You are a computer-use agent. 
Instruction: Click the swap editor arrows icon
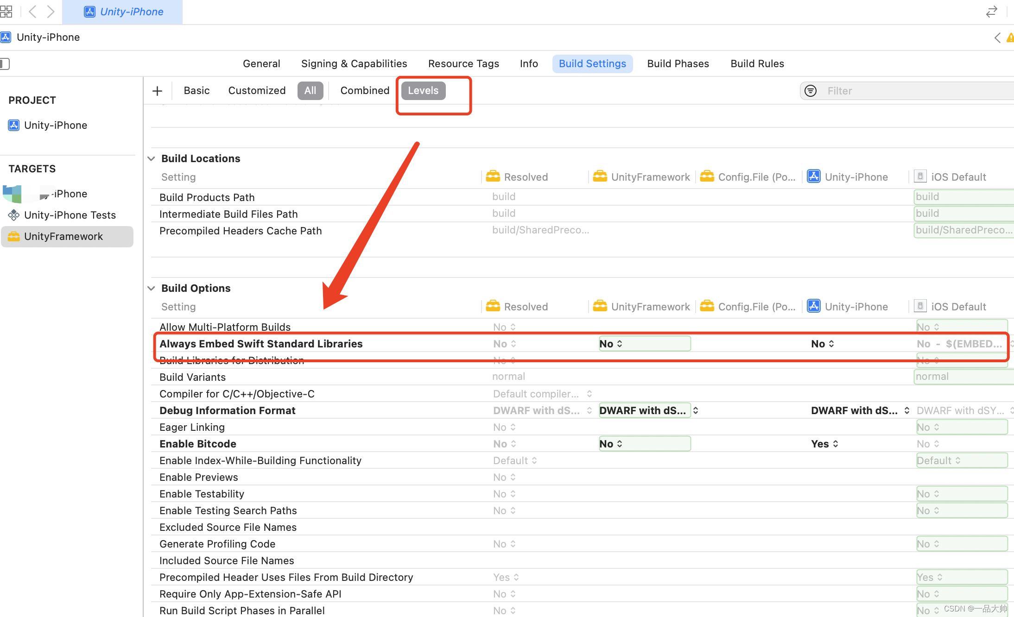click(991, 12)
